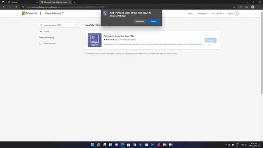Image resolution: width=263 pixels, height=148 pixels.
Task: Show hidden system tray icons
Action: coord(226,145)
